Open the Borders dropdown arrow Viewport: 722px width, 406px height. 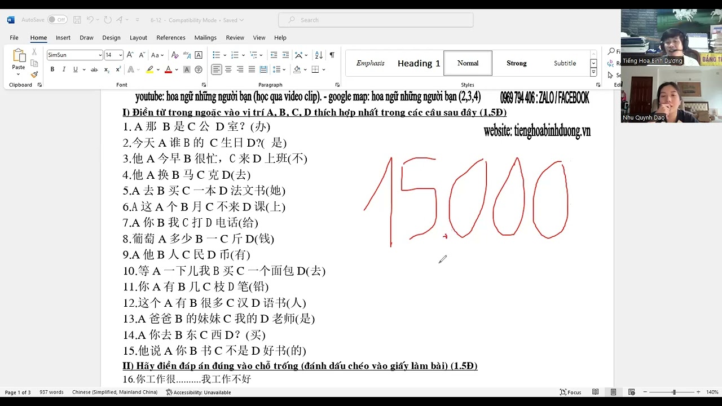pos(323,70)
